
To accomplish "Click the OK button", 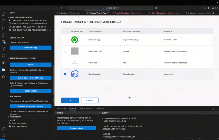I will pos(70,100).
